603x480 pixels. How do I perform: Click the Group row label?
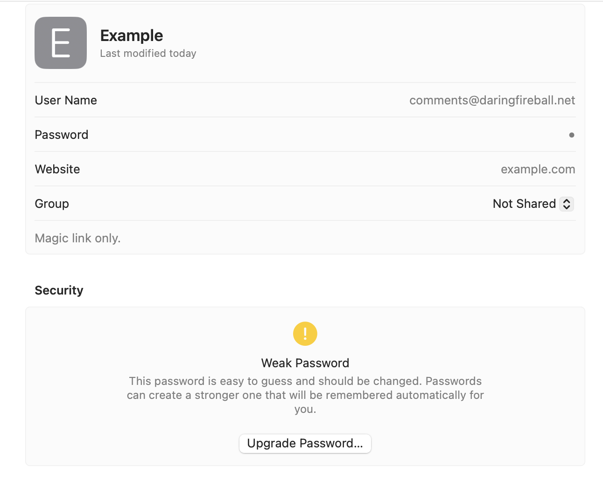point(52,204)
